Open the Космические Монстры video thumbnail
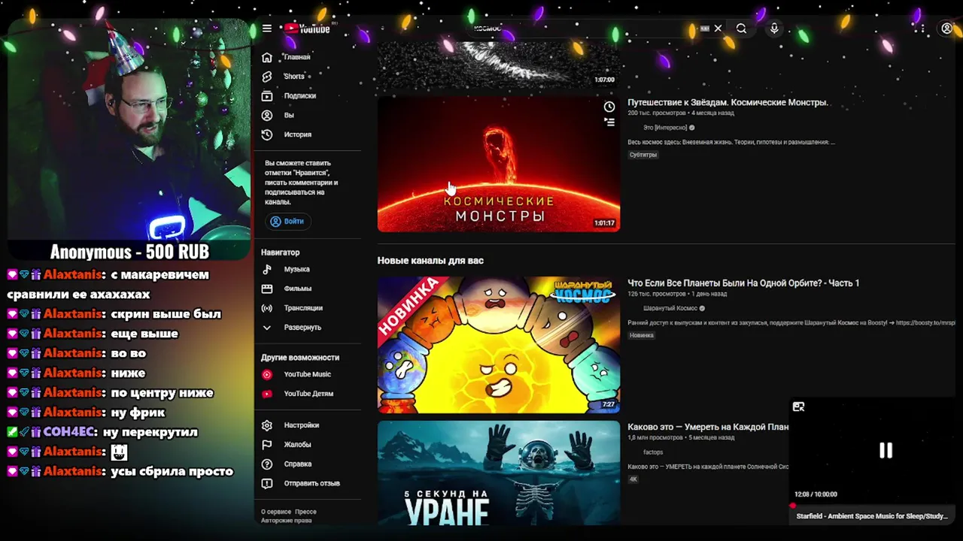This screenshot has width=963, height=541. click(499, 164)
